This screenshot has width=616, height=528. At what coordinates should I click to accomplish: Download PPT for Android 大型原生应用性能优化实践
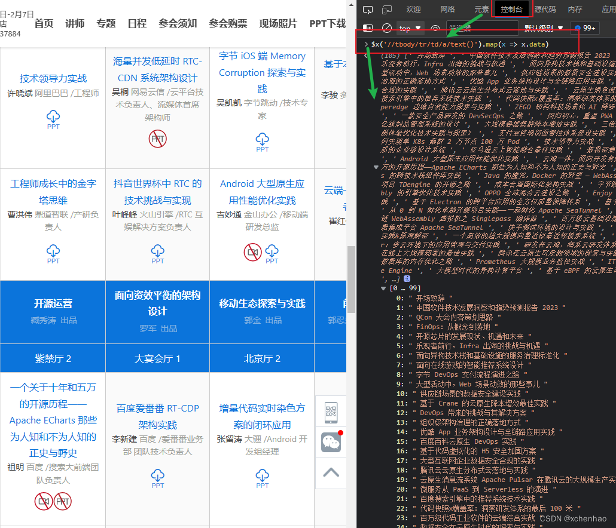[x=272, y=254]
